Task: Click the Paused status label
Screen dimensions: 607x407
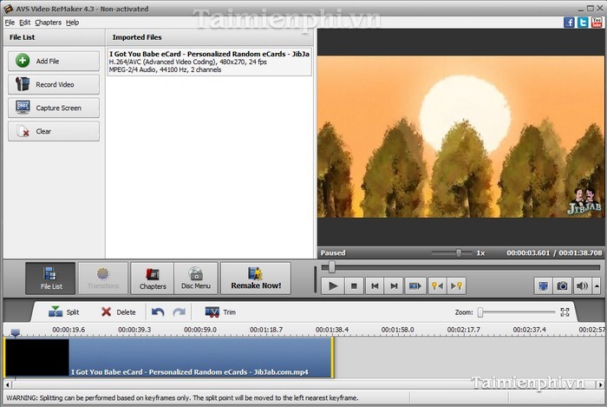Action: coord(333,253)
